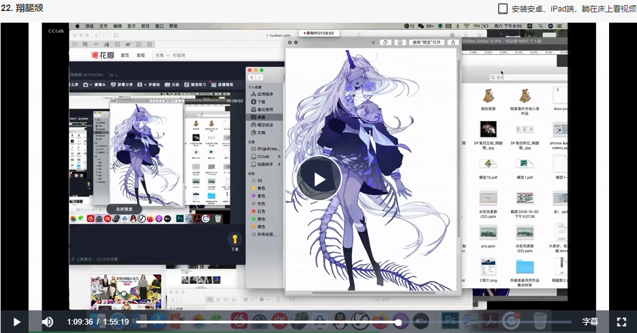Expand the 采集 search-type dropdown
Screen dimensions: 637x333
[162, 56]
